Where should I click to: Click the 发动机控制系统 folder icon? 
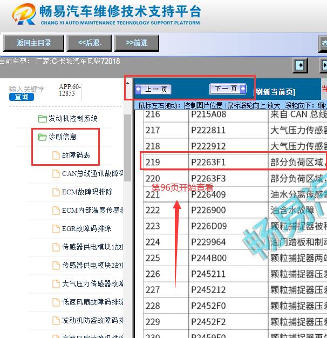pyautogui.click(x=43, y=119)
